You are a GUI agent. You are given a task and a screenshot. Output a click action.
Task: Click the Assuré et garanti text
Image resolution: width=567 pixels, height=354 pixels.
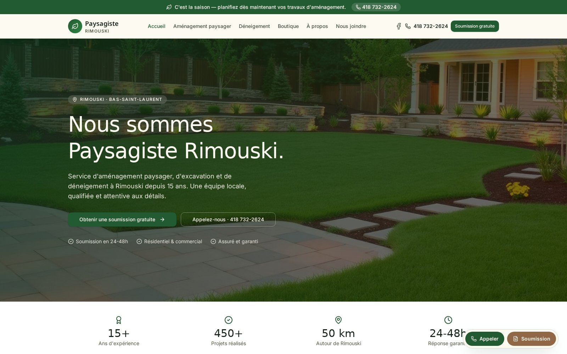tap(238, 241)
